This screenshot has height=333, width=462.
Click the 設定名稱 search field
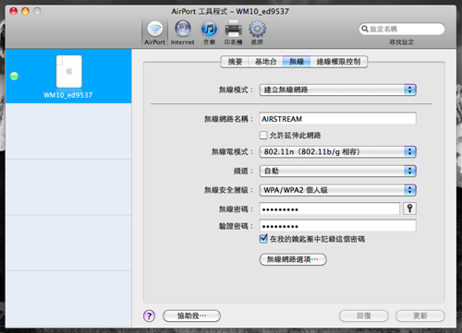(x=402, y=29)
